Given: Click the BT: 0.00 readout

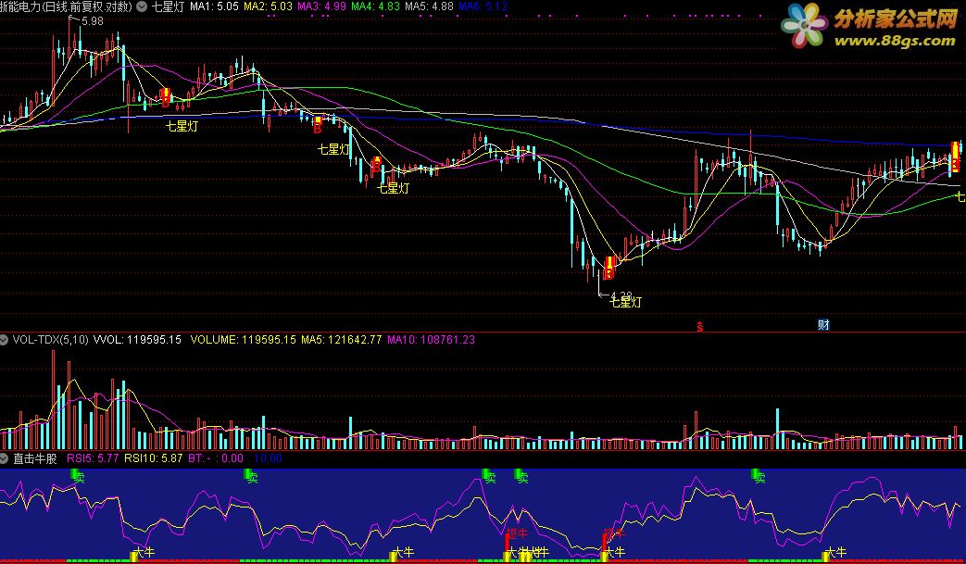Looking at the screenshot, I should pos(216,458).
